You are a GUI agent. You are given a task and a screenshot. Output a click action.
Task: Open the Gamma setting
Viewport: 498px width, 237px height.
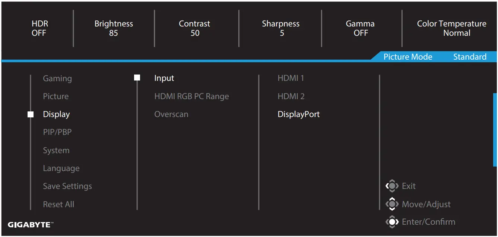[x=360, y=28]
